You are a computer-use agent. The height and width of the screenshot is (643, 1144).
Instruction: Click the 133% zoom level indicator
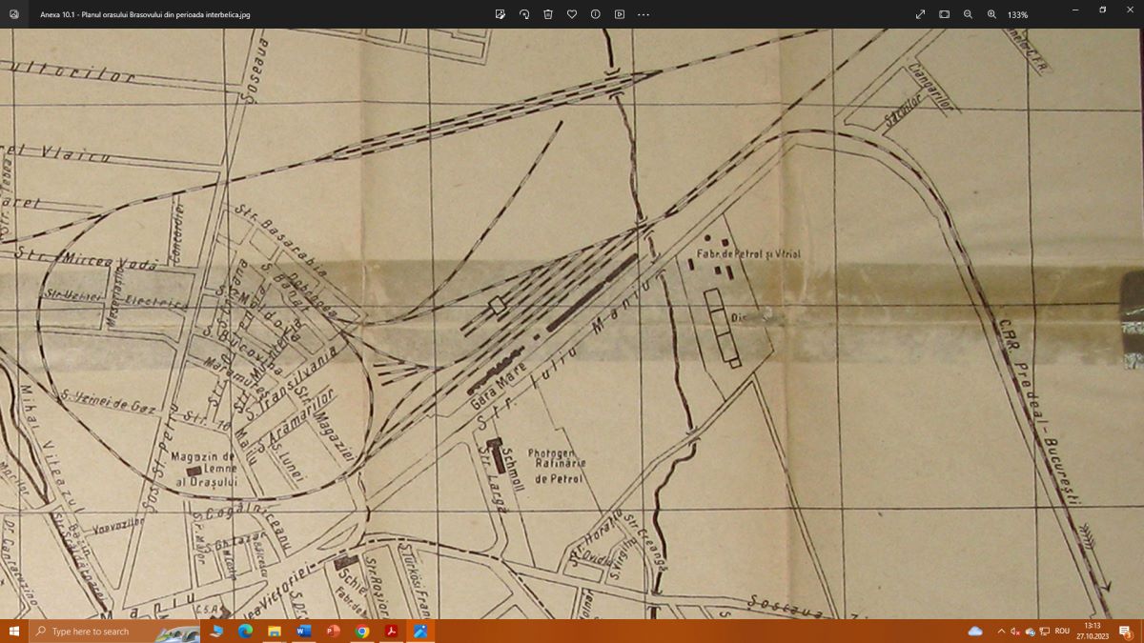point(1018,14)
